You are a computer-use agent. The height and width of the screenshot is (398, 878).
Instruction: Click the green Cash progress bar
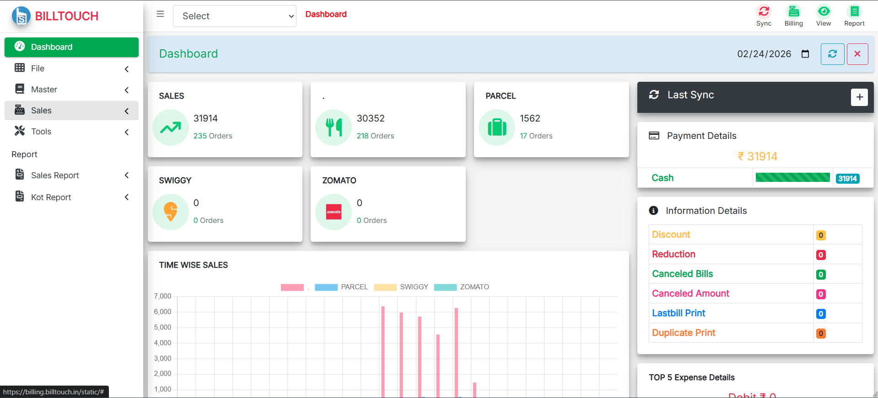click(792, 178)
